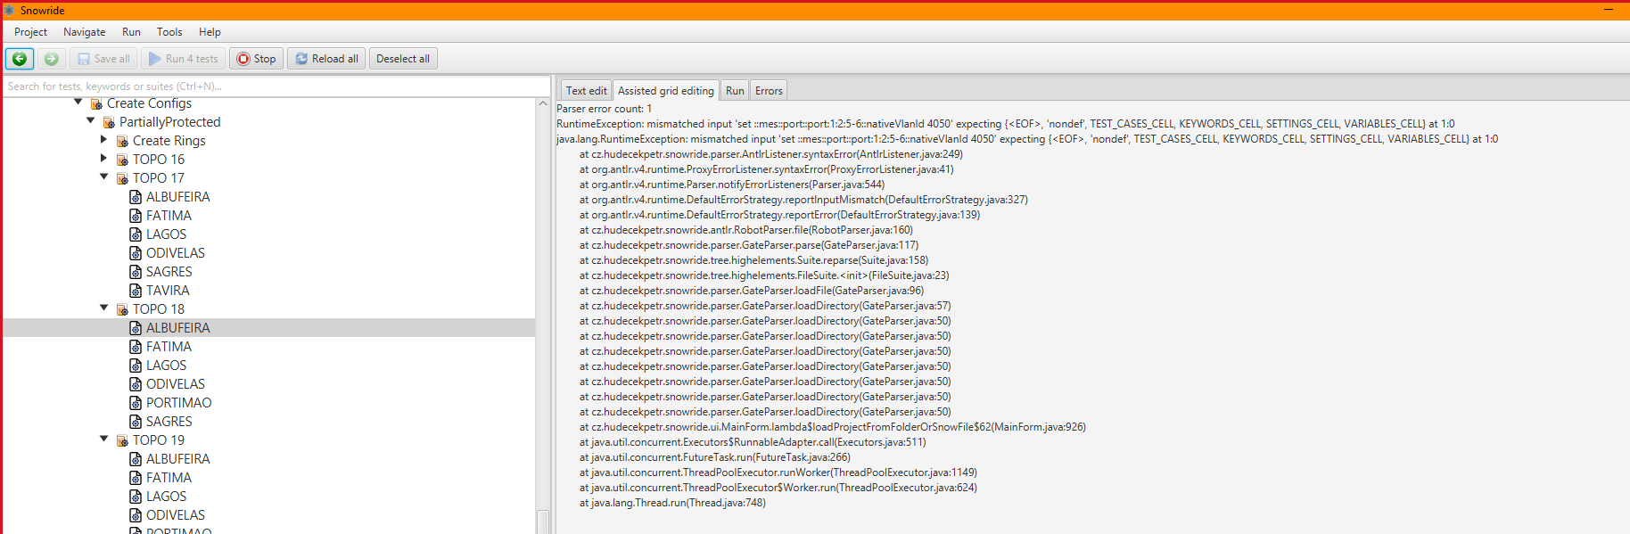Image resolution: width=1630 pixels, height=534 pixels.
Task: Click the FATIMA file icon under TOPO 18
Action: [x=136, y=347]
